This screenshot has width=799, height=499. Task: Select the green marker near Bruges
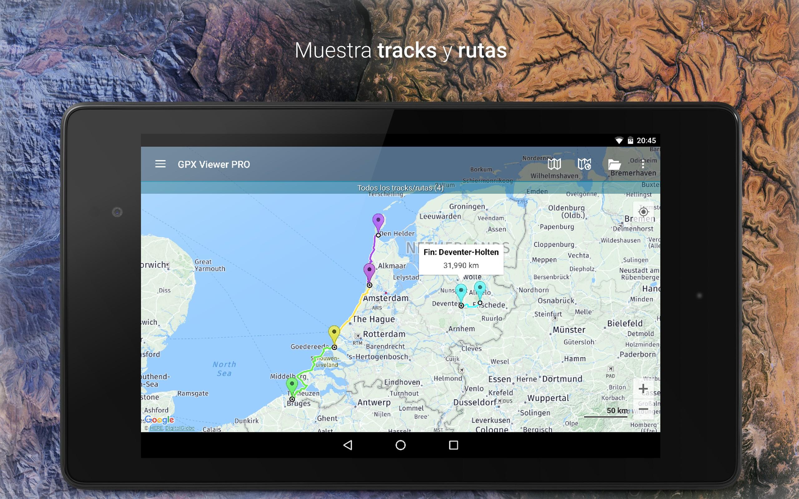click(292, 387)
